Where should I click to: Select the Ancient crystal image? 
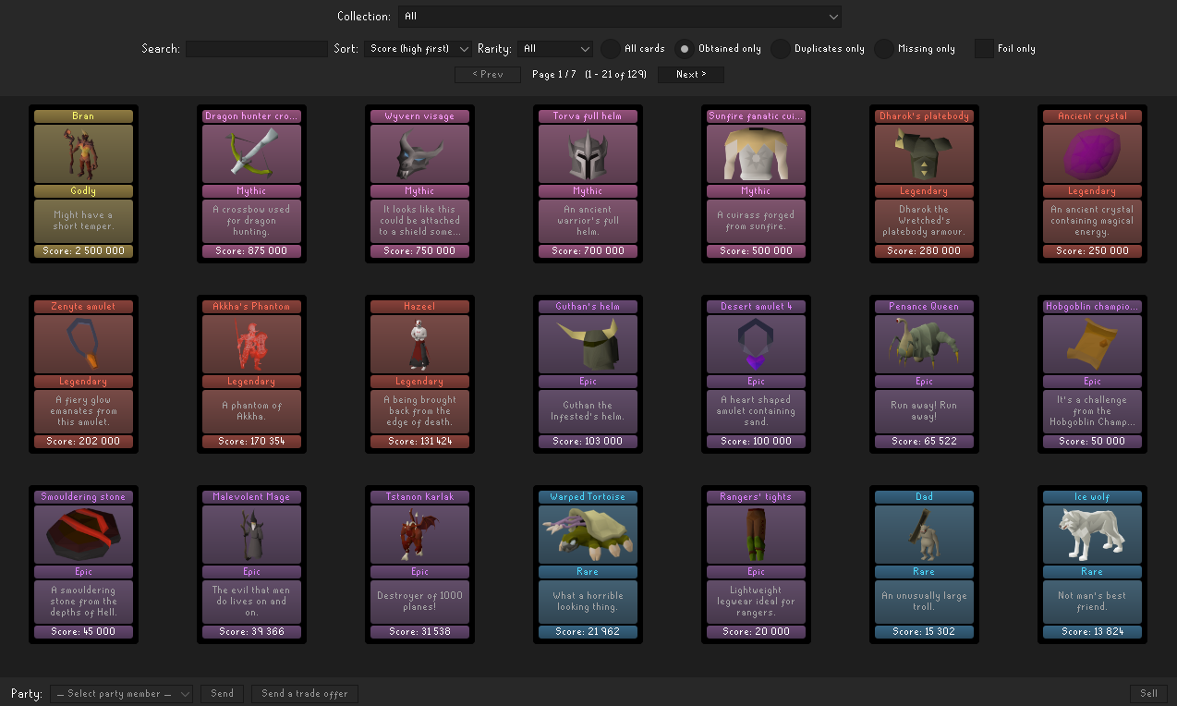click(x=1092, y=153)
